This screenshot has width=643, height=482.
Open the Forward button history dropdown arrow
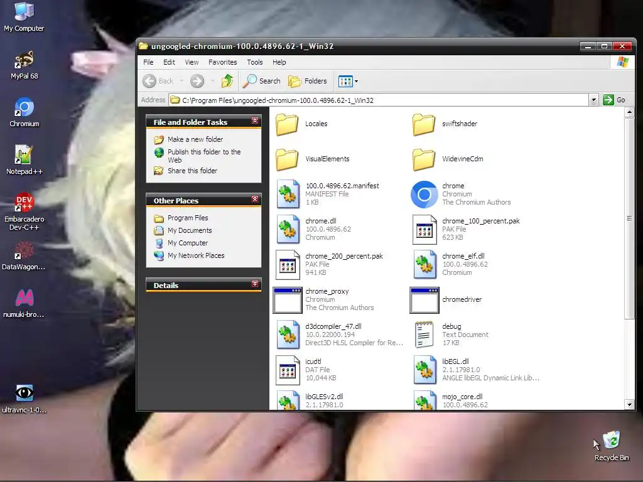click(x=212, y=81)
